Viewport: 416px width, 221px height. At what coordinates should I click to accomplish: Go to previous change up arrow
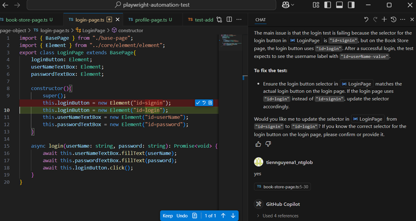(x=223, y=216)
